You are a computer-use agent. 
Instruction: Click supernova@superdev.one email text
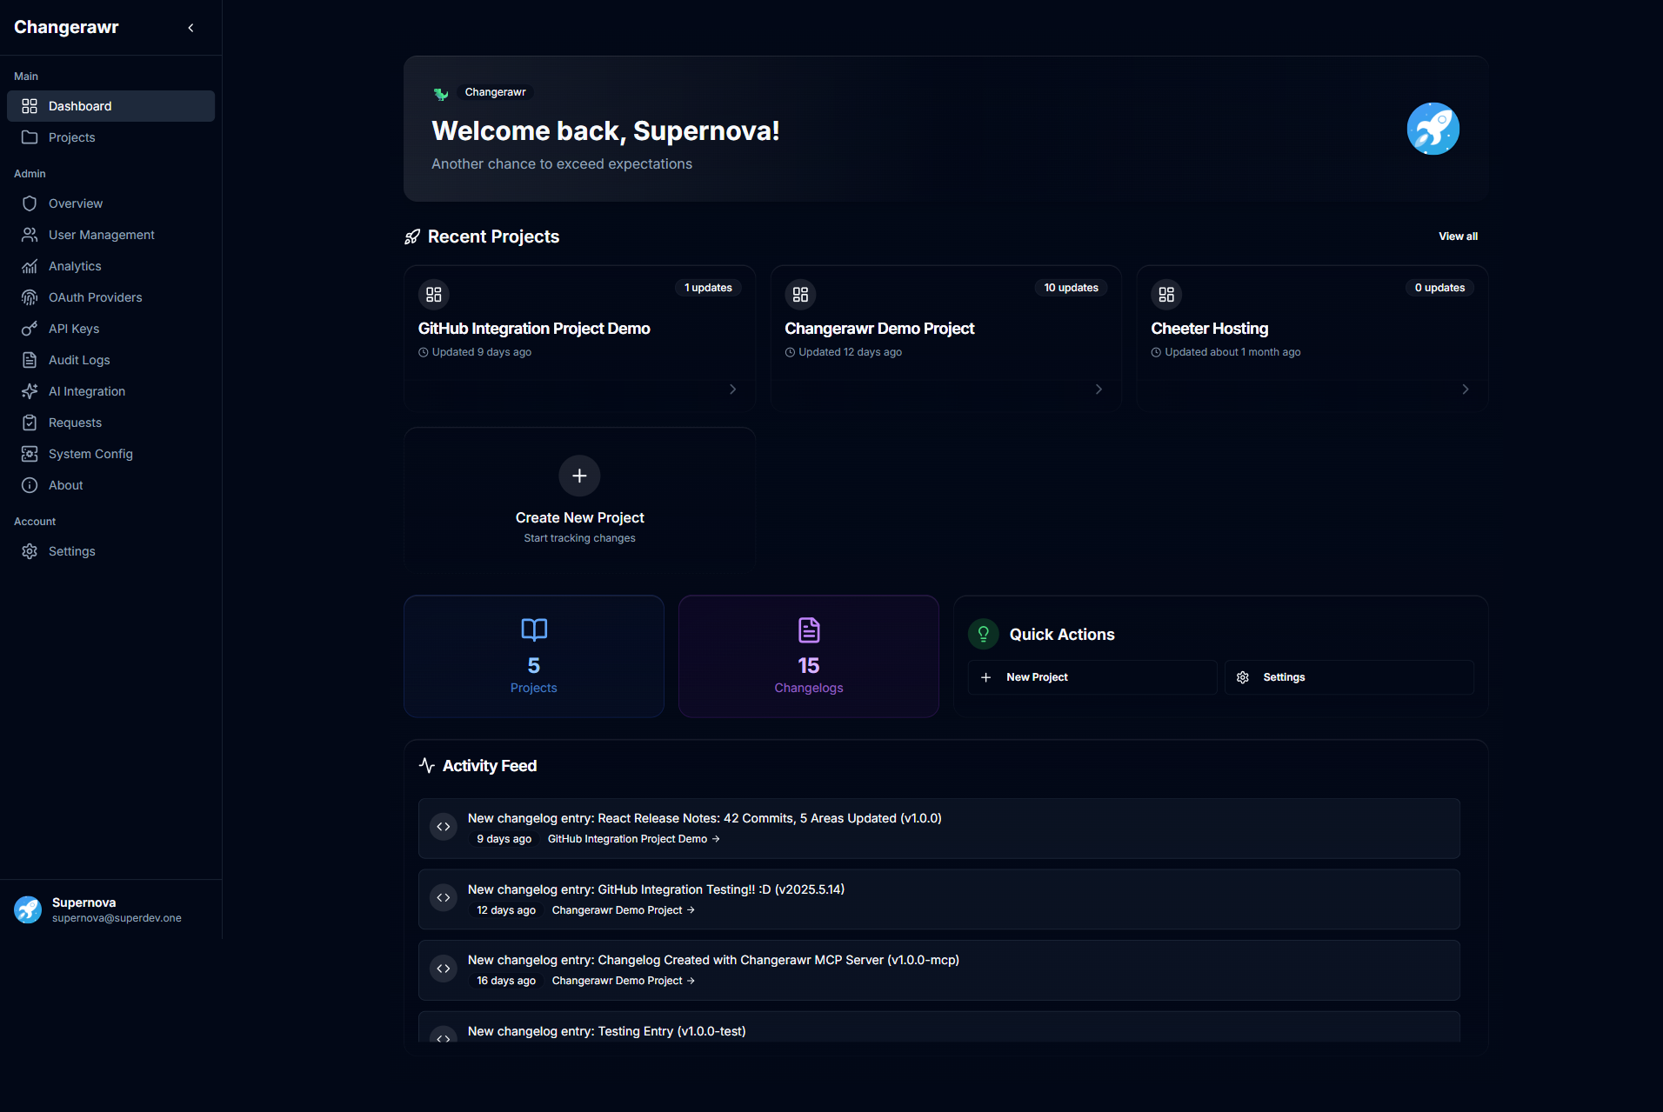point(117,918)
